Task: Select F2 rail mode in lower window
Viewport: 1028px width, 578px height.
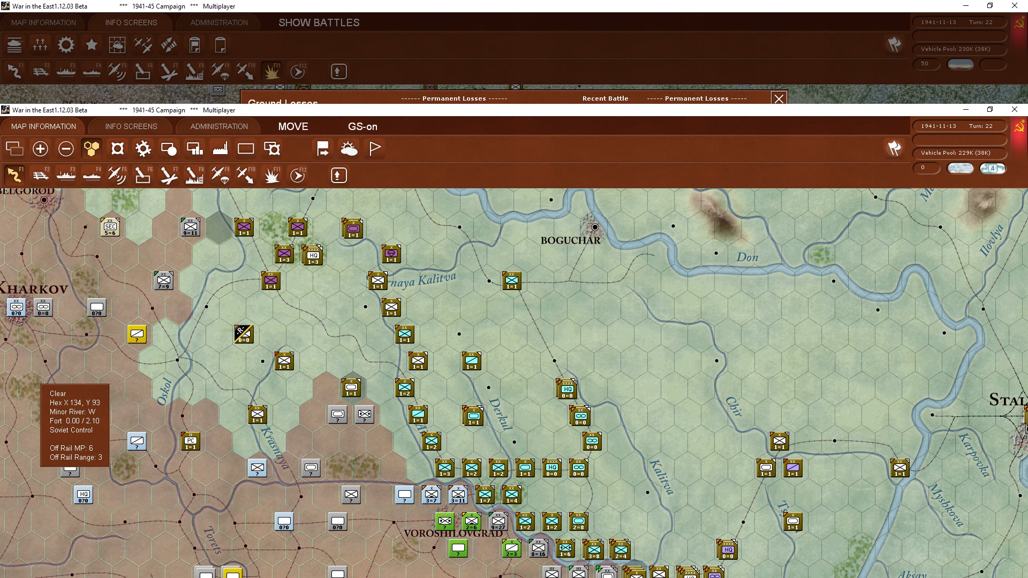Action: click(x=40, y=175)
